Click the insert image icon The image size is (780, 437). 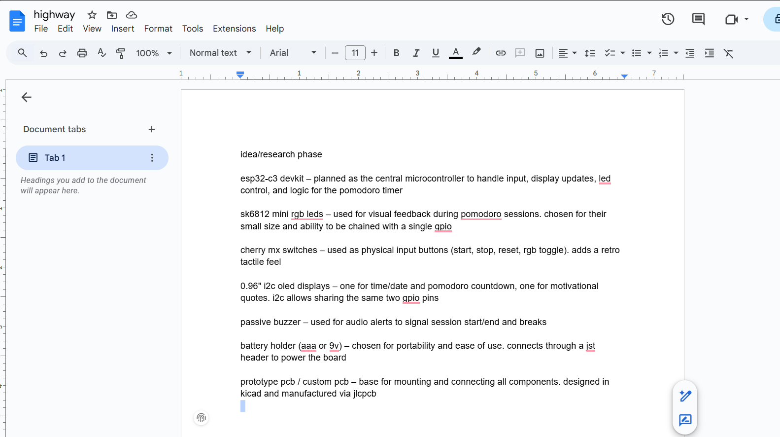tap(540, 53)
